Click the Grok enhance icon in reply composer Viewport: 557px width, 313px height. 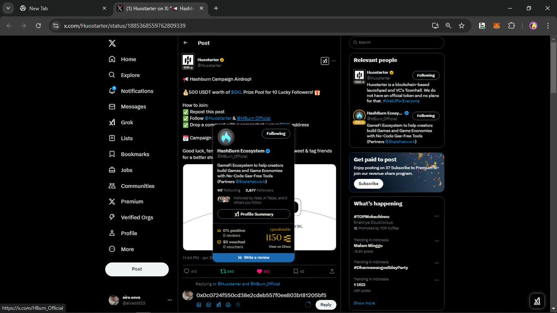[x=218, y=305]
